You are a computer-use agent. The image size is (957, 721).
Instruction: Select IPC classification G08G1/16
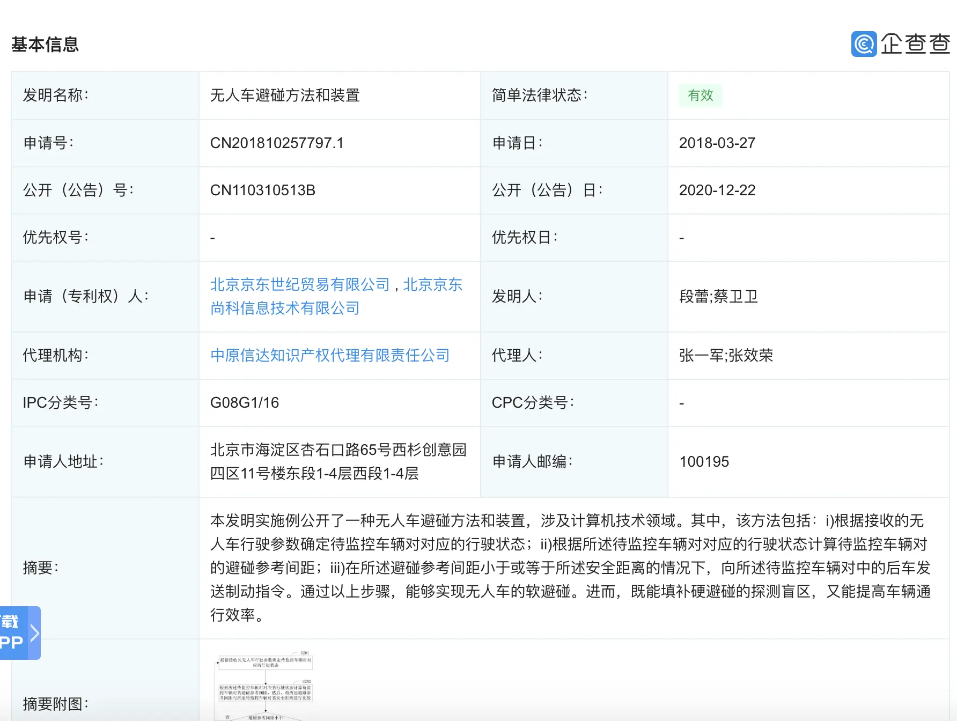point(245,403)
